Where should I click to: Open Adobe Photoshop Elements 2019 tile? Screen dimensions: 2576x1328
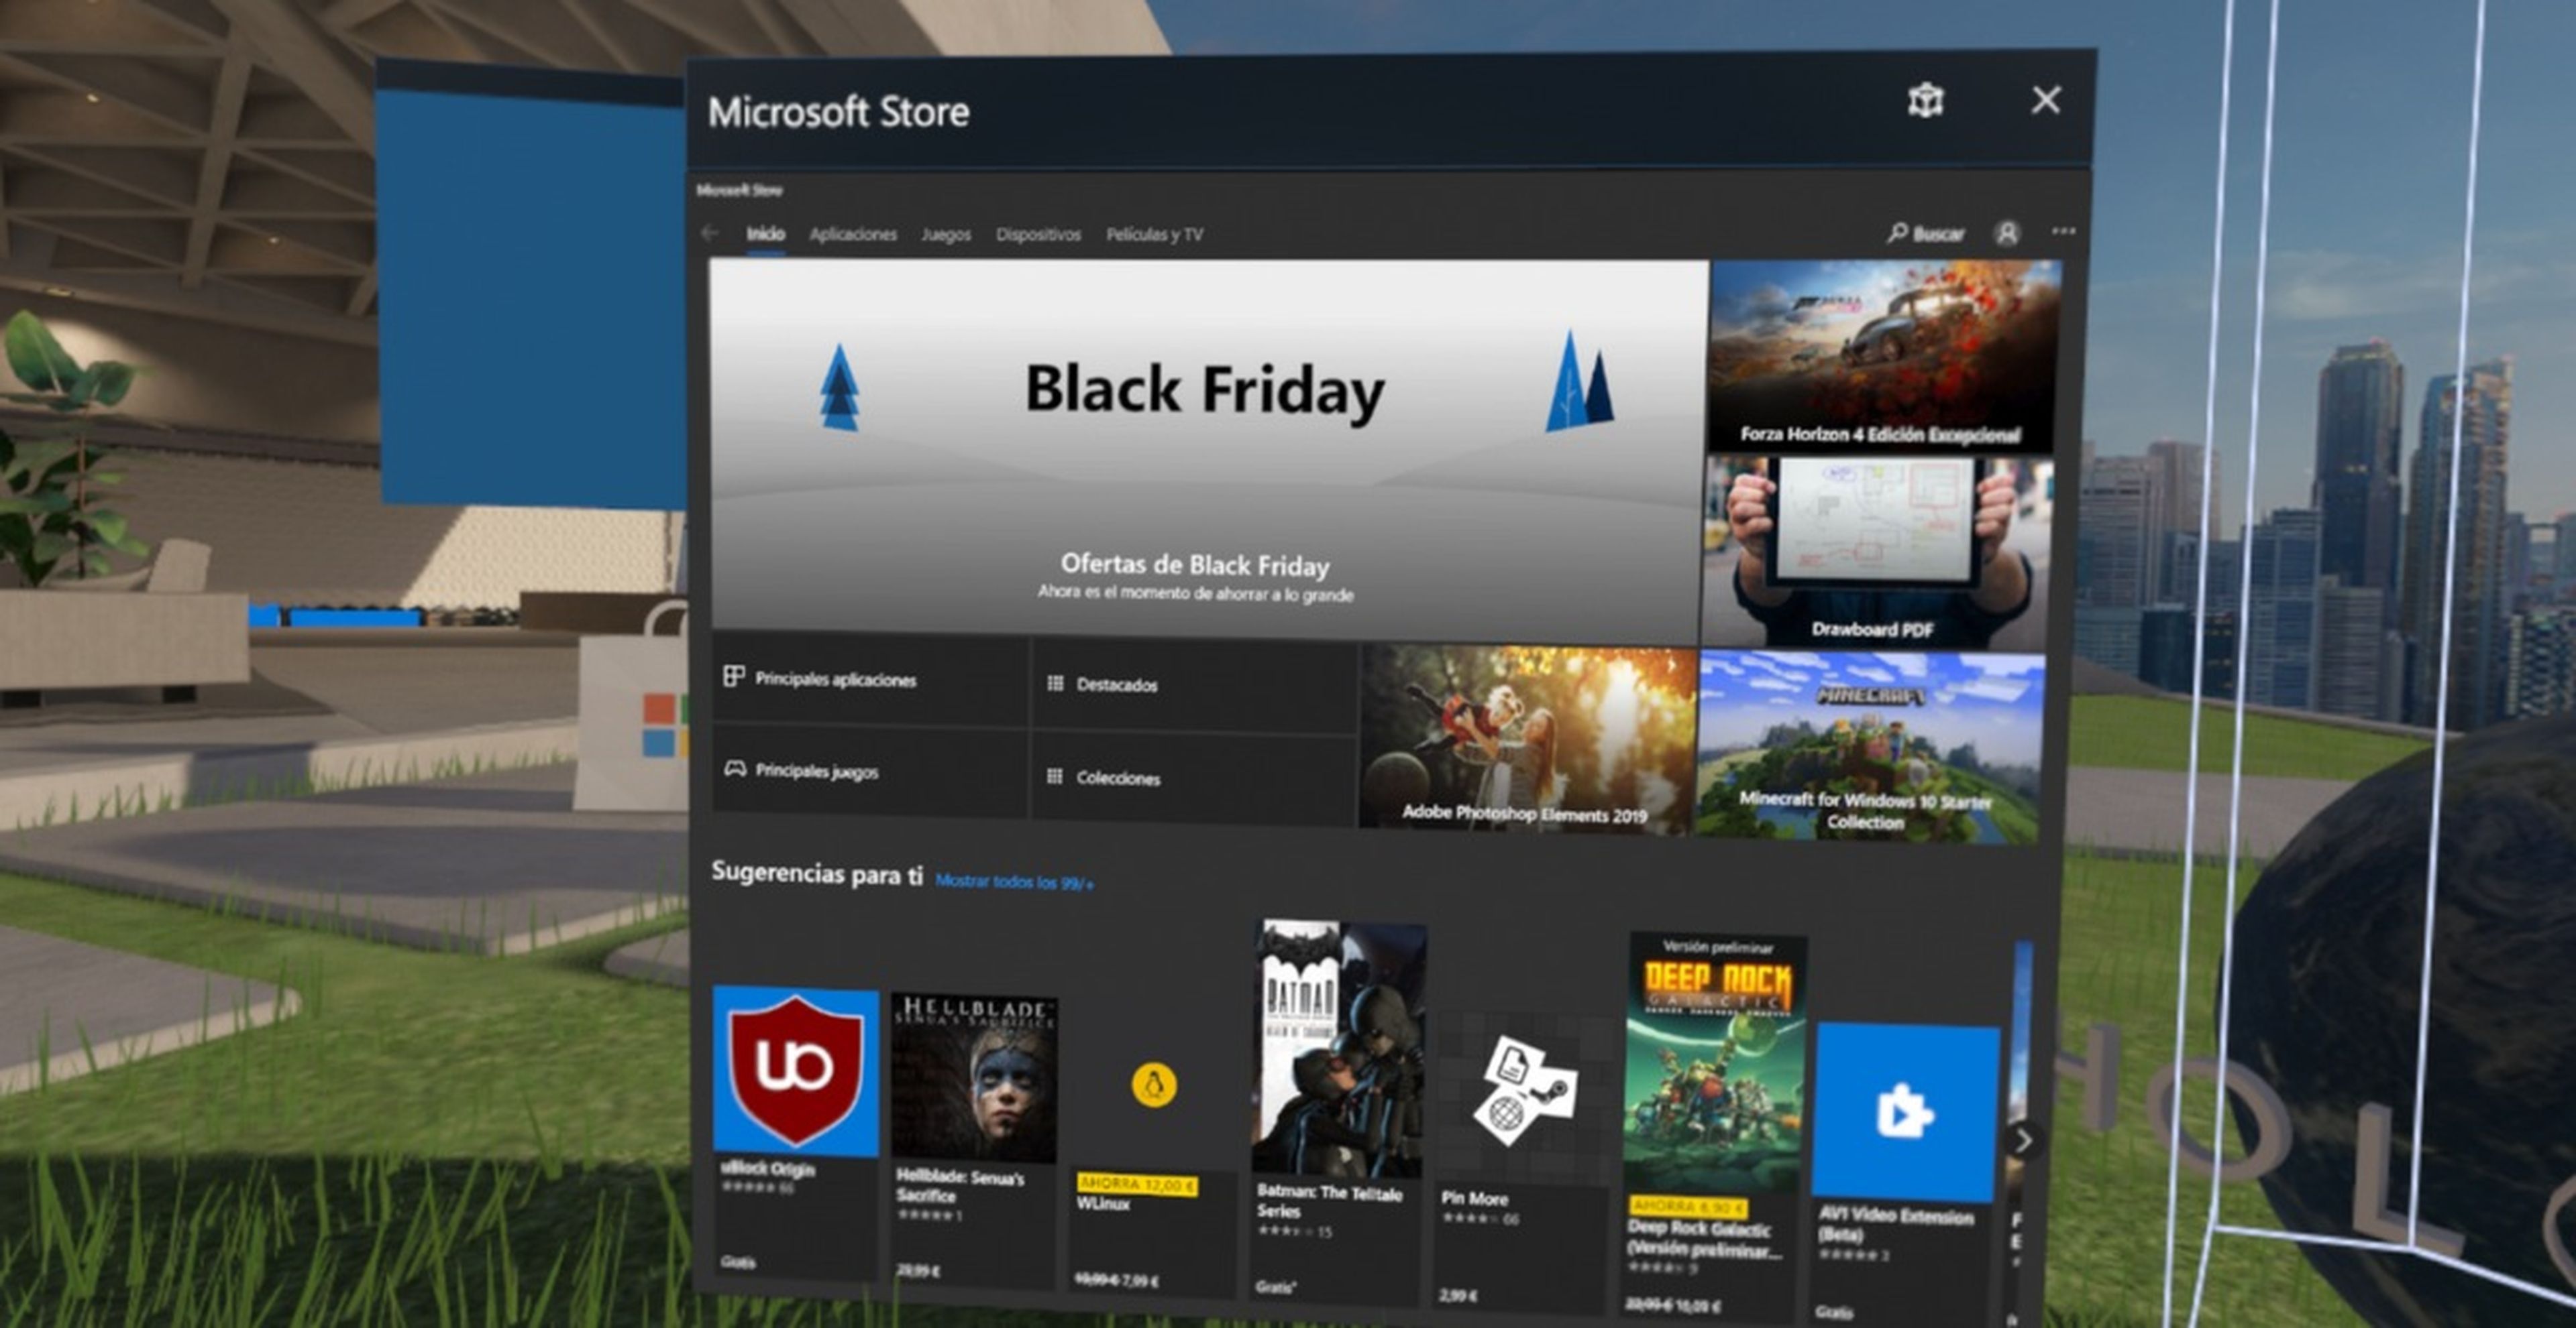click(x=1527, y=739)
